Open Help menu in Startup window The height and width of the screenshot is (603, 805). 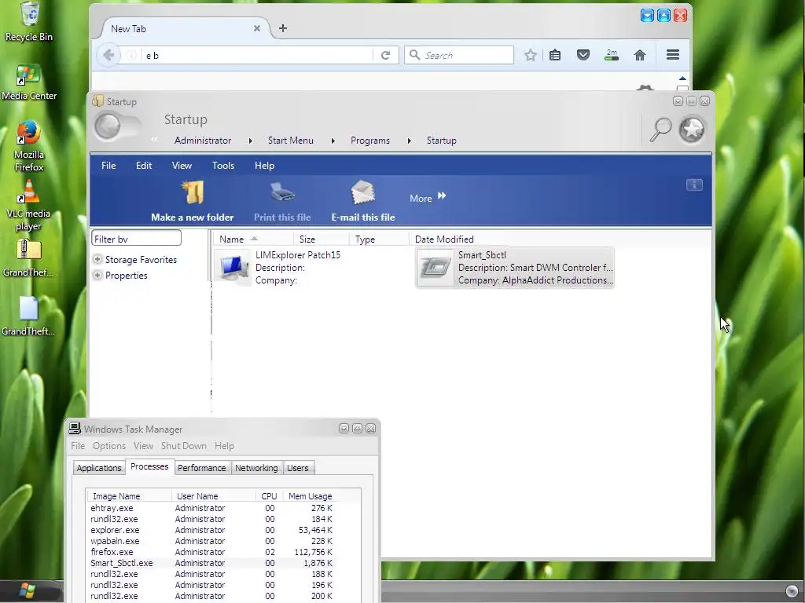pyautogui.click(x=264, y=166)
